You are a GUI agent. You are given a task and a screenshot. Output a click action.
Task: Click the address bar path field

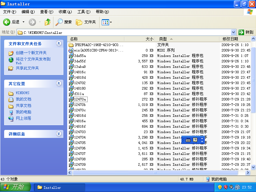point(124,33)
